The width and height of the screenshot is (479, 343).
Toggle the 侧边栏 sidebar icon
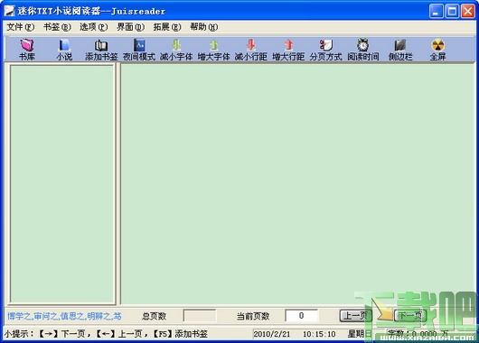[400, 50]
